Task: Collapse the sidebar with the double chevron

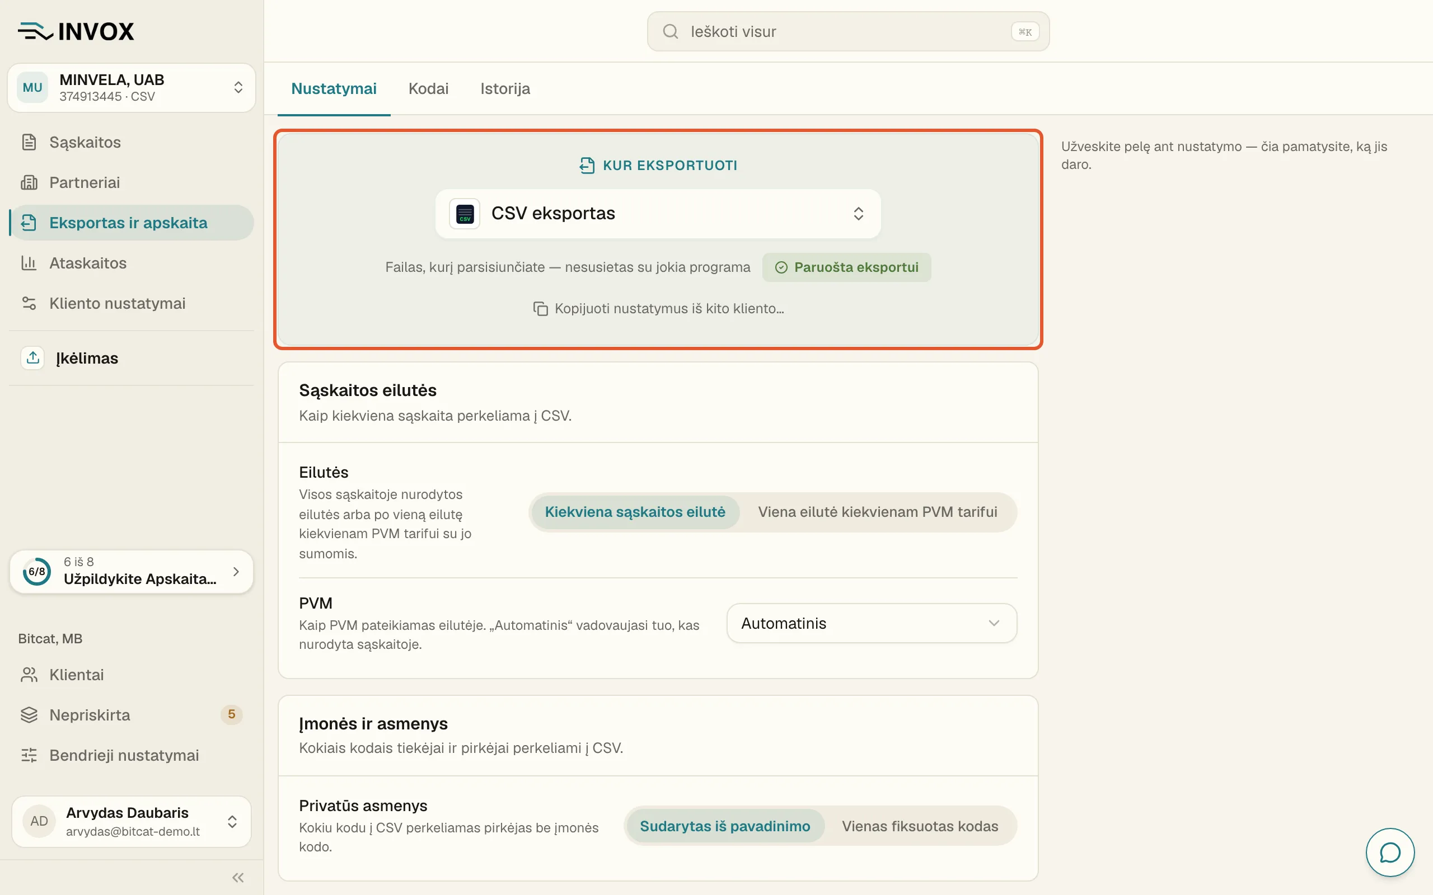Action: point(238,877)
